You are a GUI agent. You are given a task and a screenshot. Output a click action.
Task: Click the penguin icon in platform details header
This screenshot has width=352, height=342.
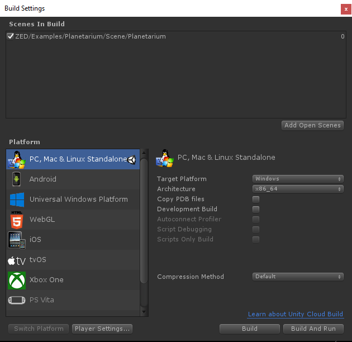click(165, 158)
